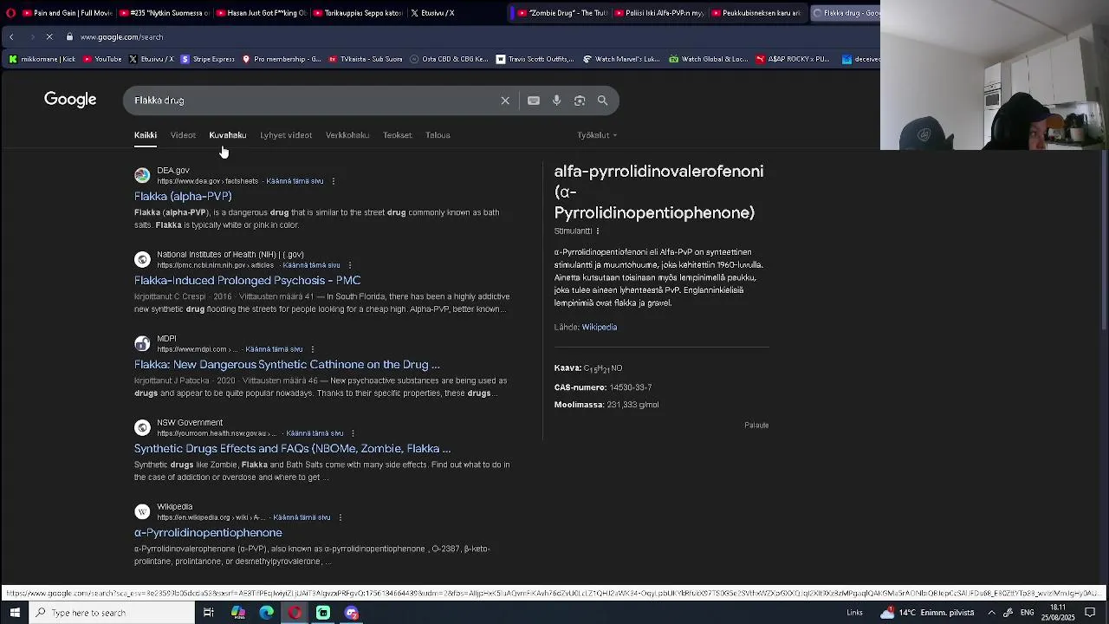The height and width of the screenshot is (624, 1109).
Task: Open the Flakka (alpha-PVP) DEA result
Action: pyautogui.click(x=183, y=197)
